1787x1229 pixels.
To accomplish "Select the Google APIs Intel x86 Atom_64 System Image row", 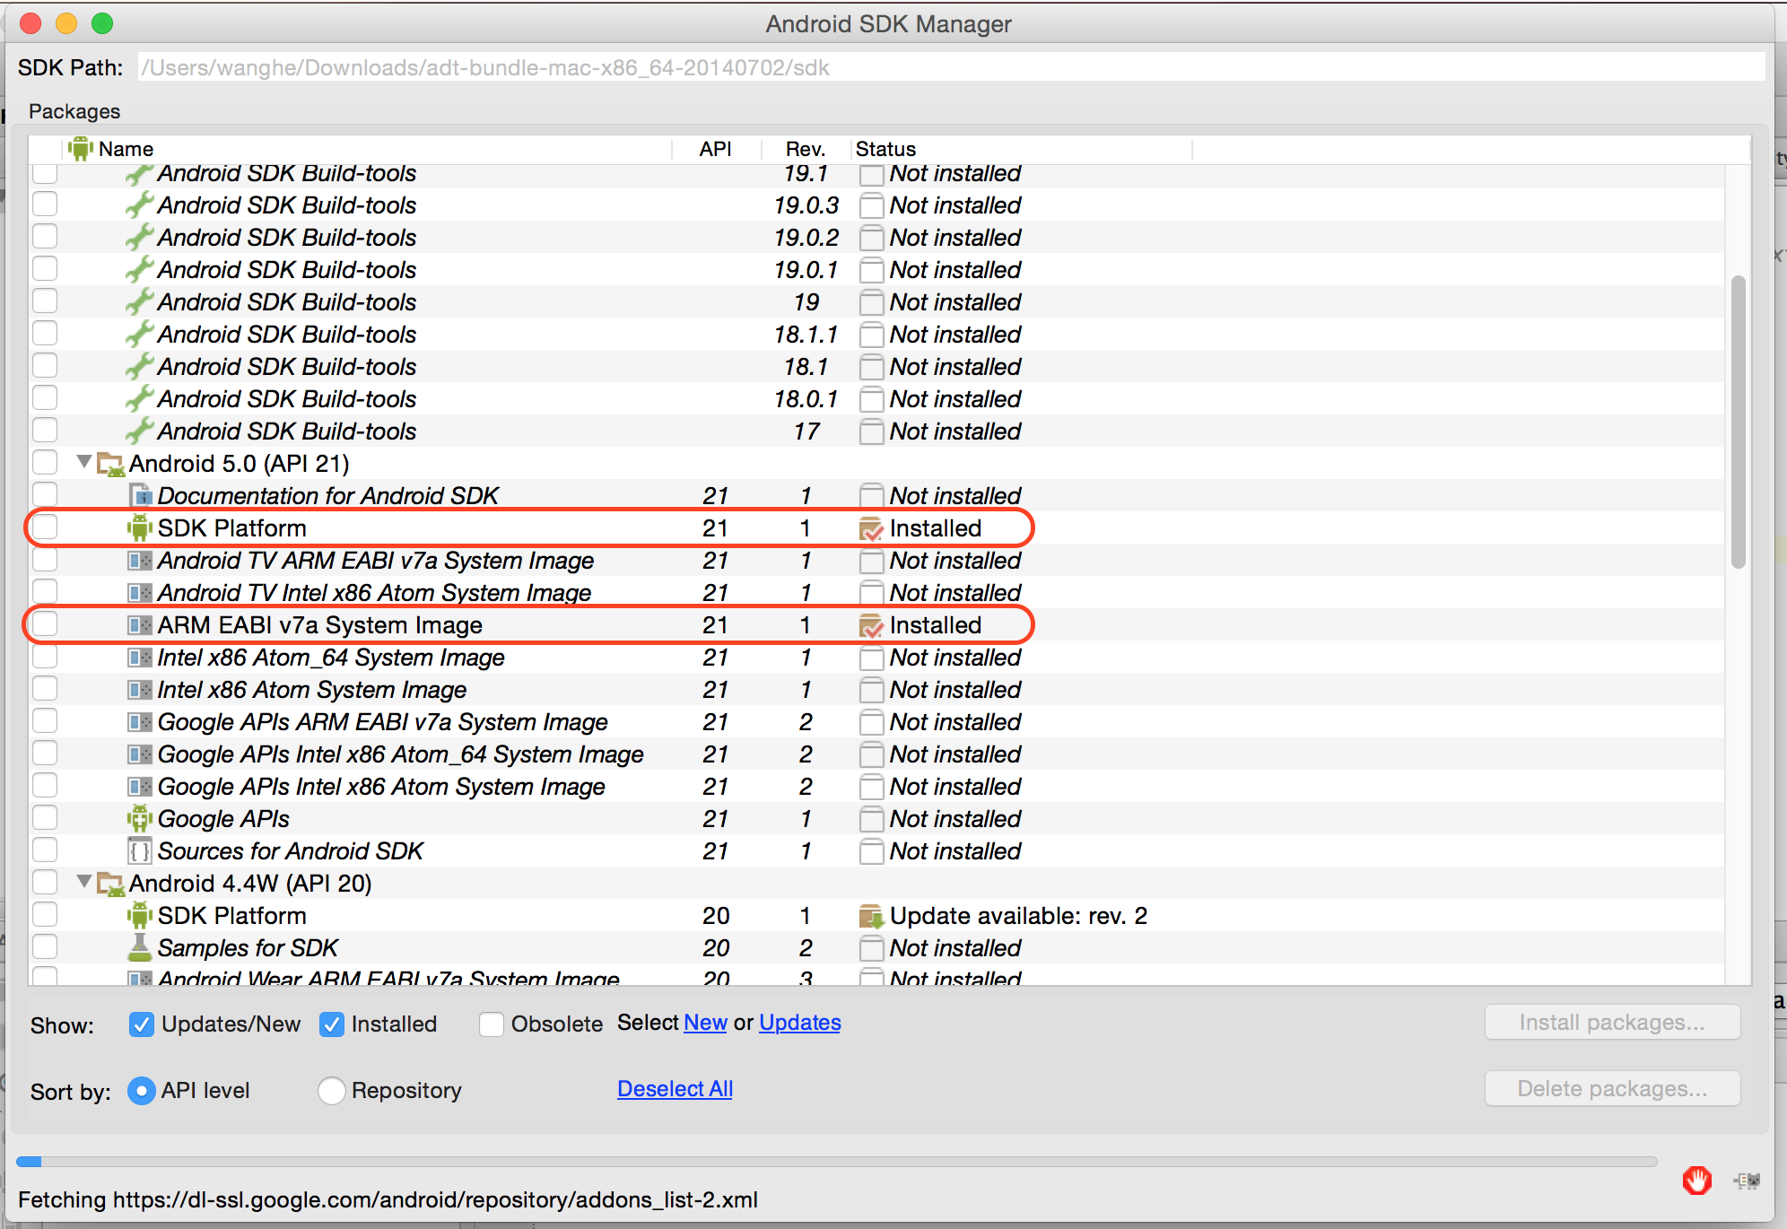I will (876, 754).
